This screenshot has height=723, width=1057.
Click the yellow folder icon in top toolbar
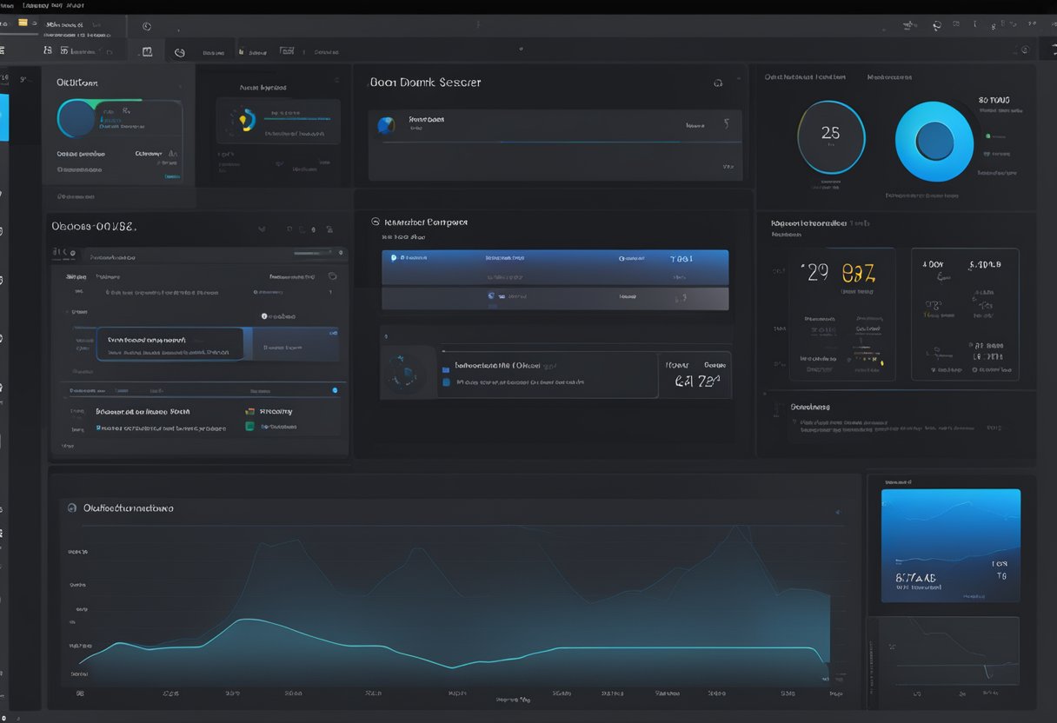pos(23,22)
